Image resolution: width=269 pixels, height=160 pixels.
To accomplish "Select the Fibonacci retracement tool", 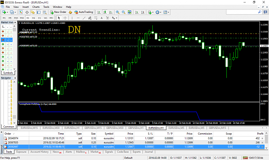I will (96, 18).
